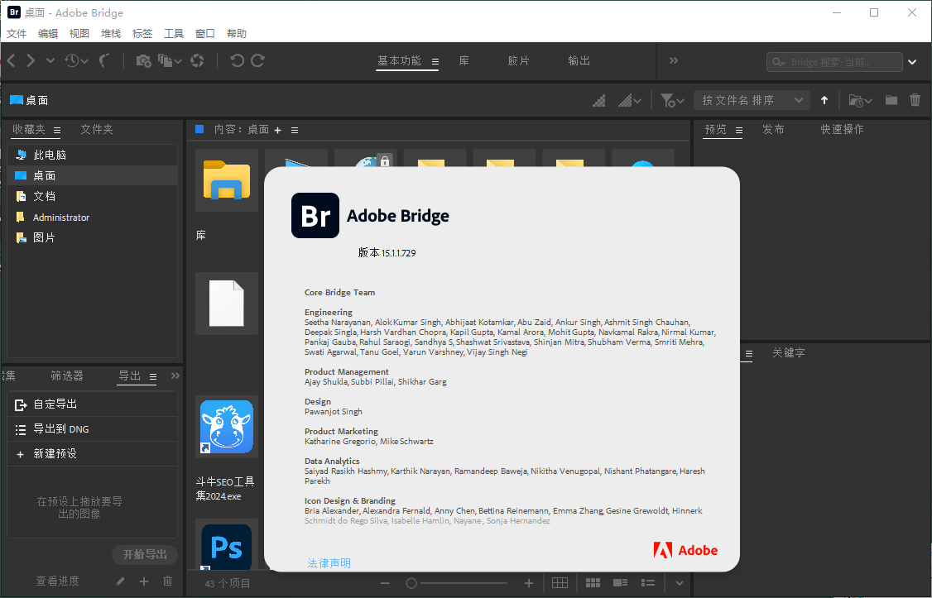Click thumbnail quality options icon
This screenshot has height=598, width=932.
599,100
